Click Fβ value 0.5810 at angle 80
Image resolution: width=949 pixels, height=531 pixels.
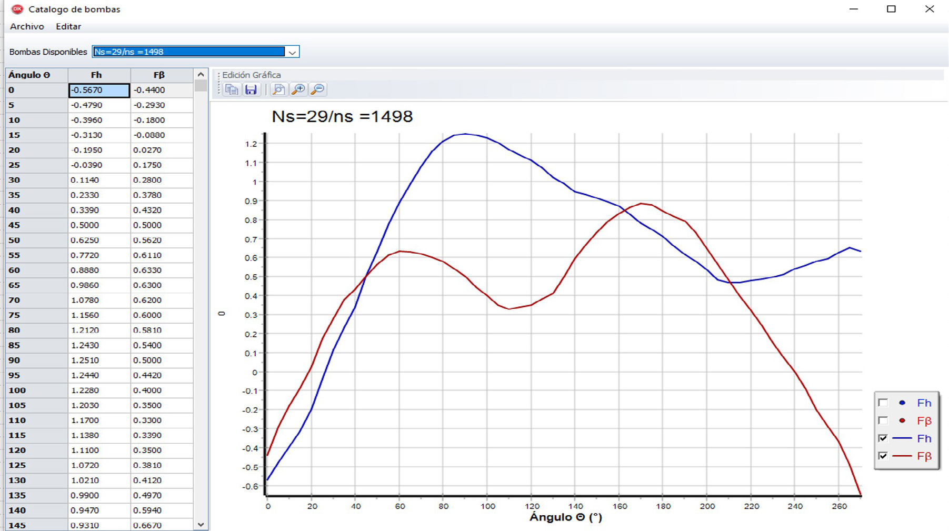click(x=162, y=330)
